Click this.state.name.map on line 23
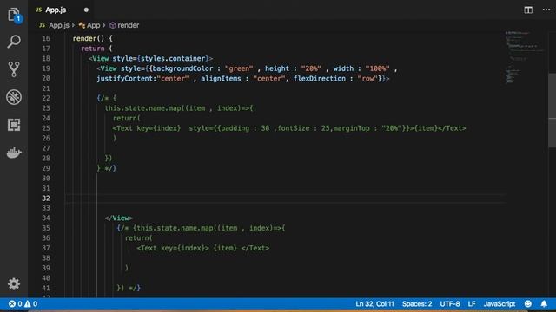The width and height of the screenshot is (556, 312). pyautogui.click(x=143, y=108)
